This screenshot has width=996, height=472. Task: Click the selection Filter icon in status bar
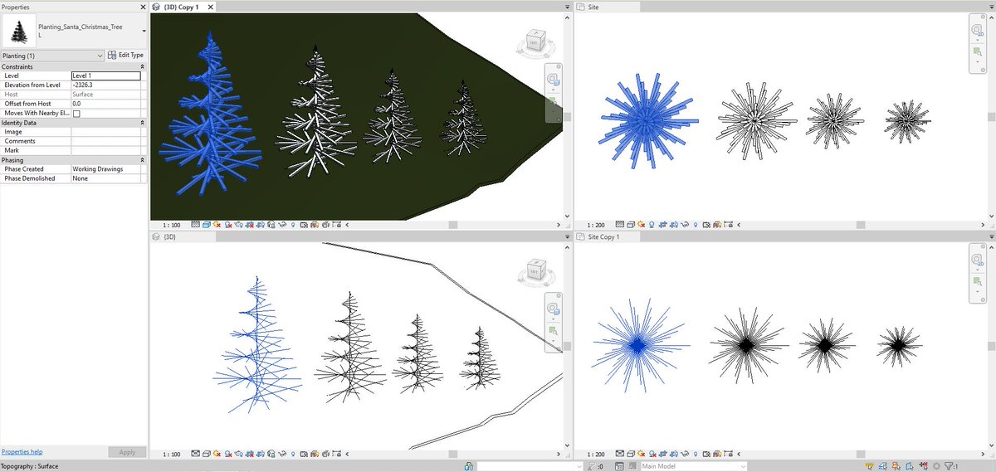[949, 466]
